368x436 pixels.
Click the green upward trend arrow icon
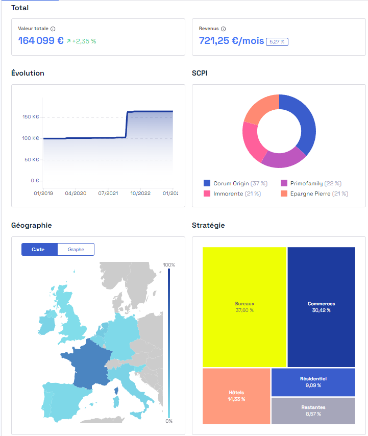[x=69, y=41]
